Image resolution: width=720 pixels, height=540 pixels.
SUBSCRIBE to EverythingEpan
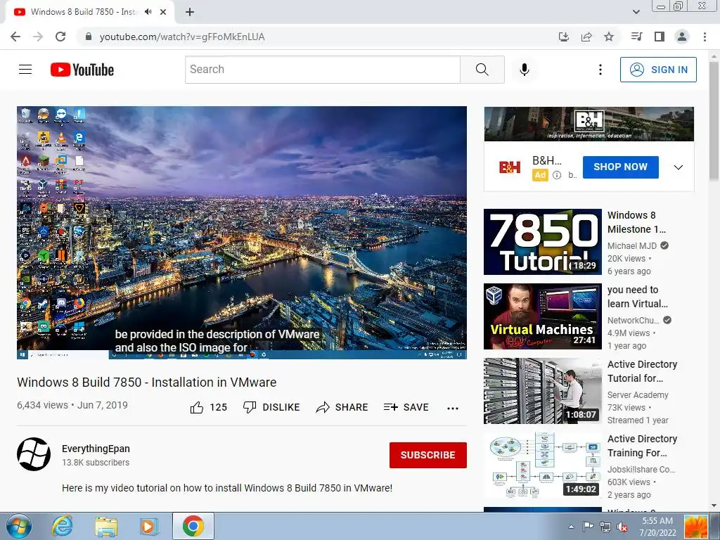428,455
